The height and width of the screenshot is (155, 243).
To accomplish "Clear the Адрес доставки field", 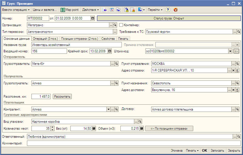I will pyautogui.click(x=233, y=90).
